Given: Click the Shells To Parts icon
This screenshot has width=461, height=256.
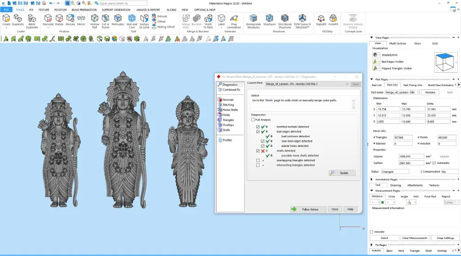Looking at the screenshot, I should (208, 22).
